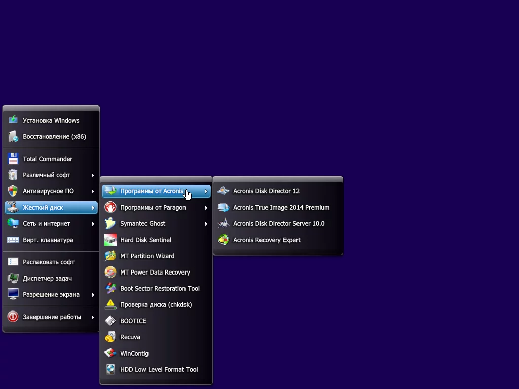Click the Symantec Ghost icon
The image size is (519, 389).
pos(110,223)
